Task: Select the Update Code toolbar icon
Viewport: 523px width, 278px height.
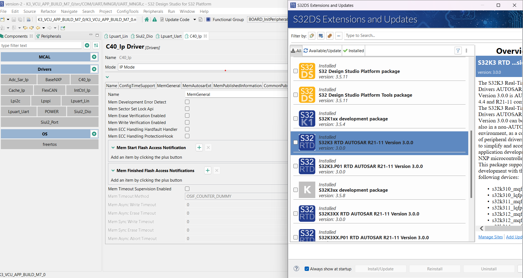Action: tap(161, 19)
